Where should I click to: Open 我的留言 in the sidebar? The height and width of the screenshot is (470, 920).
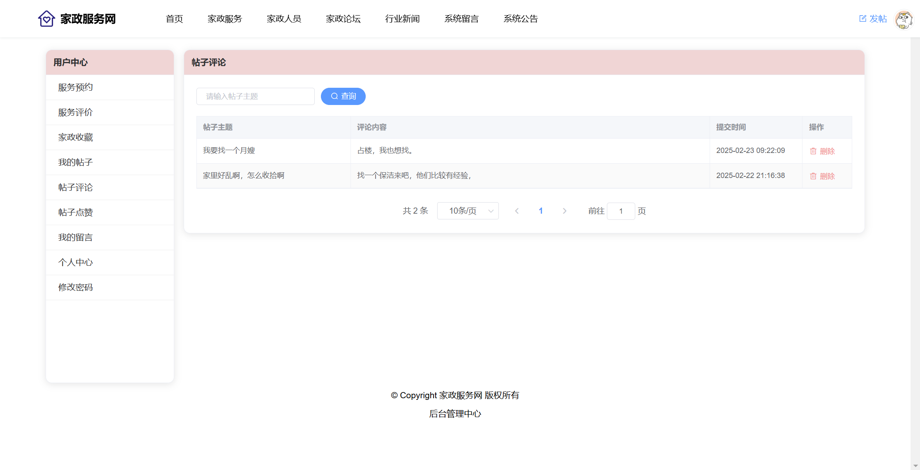click(x=76, y=237)
